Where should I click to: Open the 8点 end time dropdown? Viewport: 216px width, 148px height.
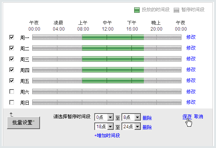tap(131, 117)
